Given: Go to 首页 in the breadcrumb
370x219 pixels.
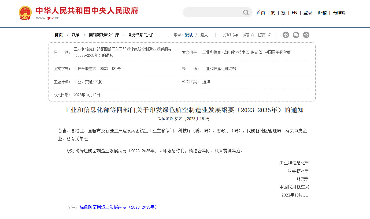Looking at the screenshot, I should pos(59,35).
